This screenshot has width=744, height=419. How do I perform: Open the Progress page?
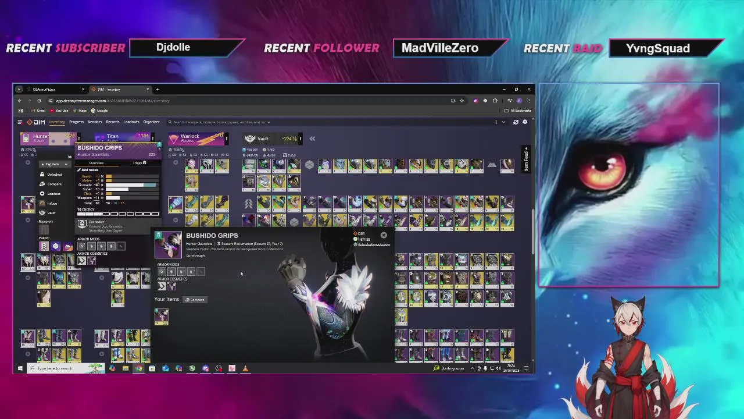coord(76,122)
